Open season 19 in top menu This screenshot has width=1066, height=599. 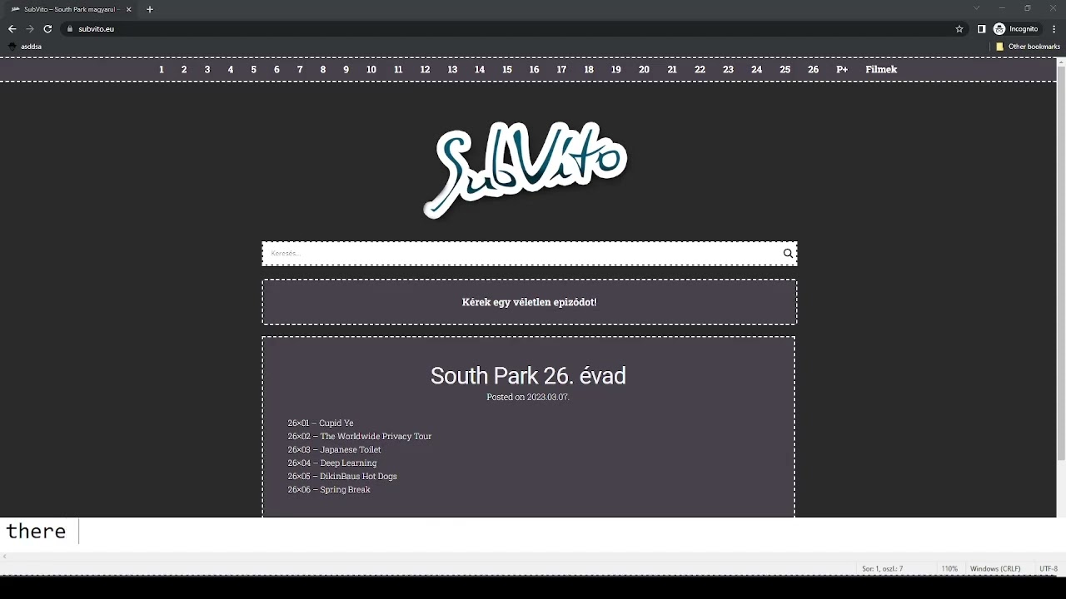(616, 69)
